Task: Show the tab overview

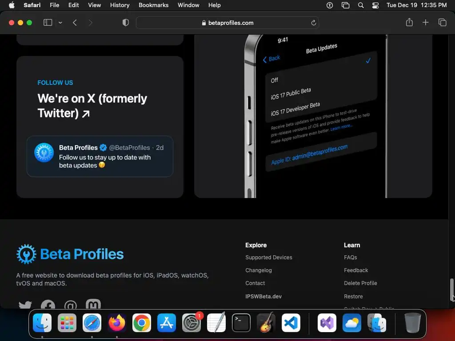Action: click(442, 22)
